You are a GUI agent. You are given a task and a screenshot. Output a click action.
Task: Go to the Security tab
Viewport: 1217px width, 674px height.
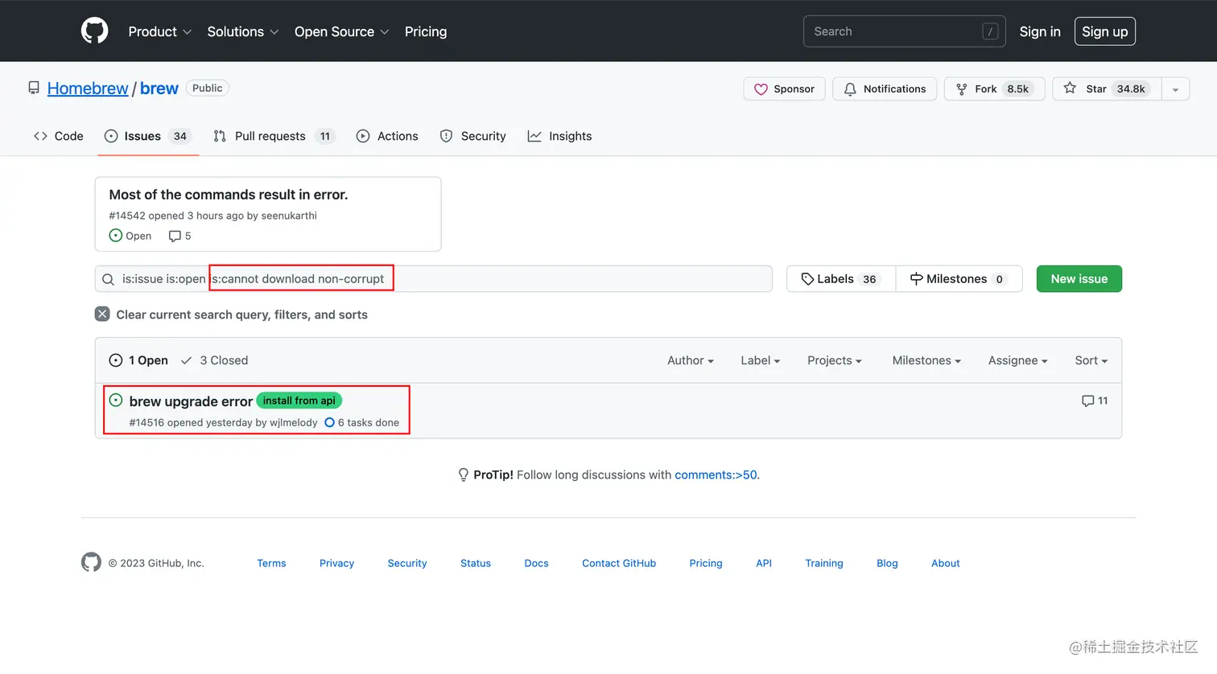coord(473,136)
